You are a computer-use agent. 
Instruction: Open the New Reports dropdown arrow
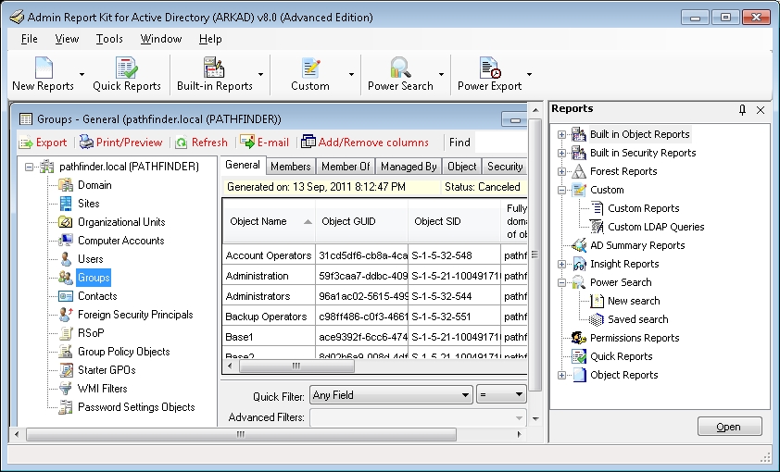[82, 75]
